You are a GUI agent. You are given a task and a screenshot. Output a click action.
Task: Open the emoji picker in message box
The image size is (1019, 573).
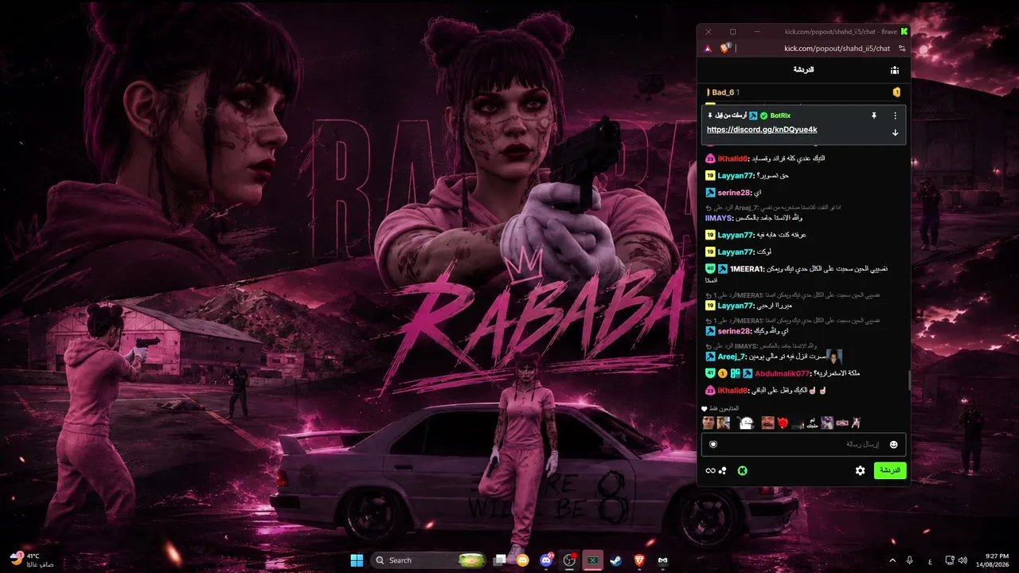pos(893,444)
